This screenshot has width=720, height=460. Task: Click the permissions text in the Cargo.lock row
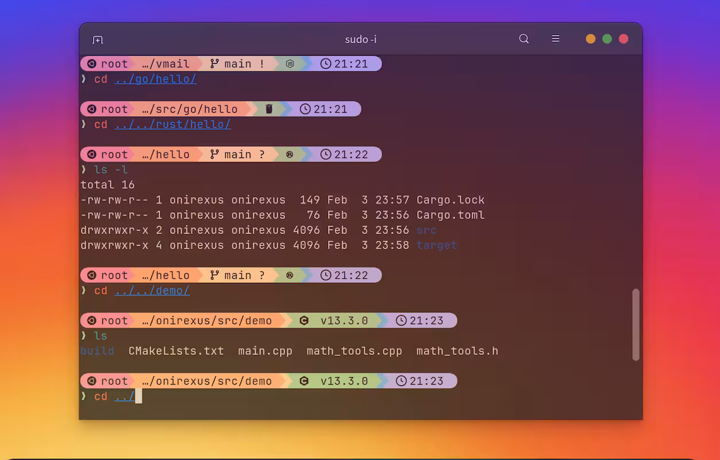coord(114,200)
